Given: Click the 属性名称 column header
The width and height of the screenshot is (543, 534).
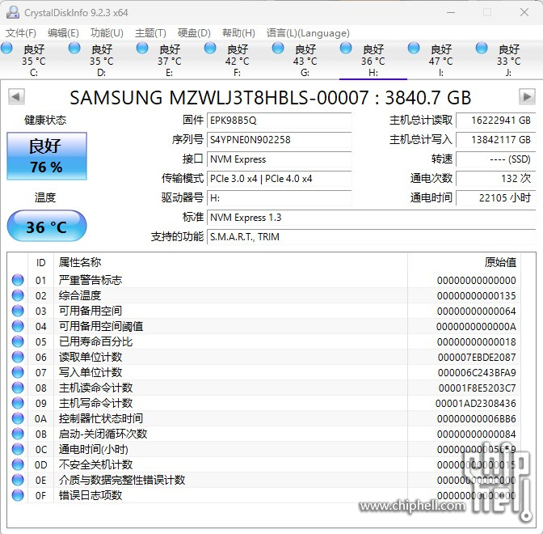Looking at the screenshot, I should (x=230, y=262).
